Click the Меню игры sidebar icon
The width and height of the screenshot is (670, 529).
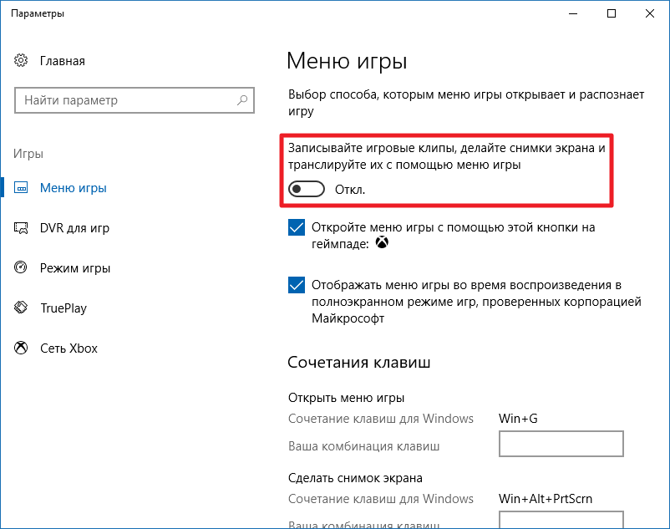click(22, 188)
